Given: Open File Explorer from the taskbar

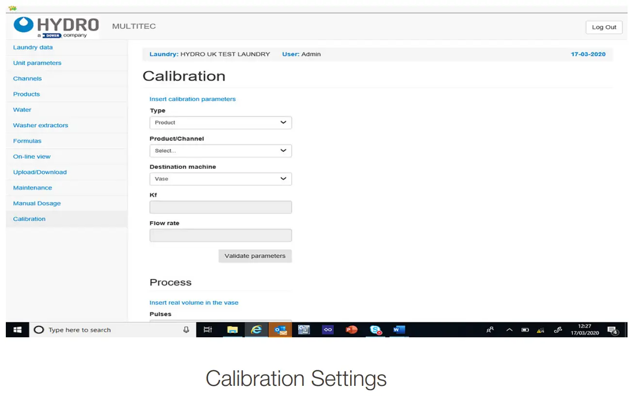Looking at the screenshot, I should pos(233,330).
